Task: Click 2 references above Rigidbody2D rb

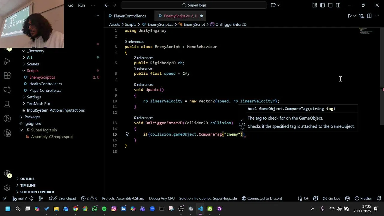Action: [144, 58]
